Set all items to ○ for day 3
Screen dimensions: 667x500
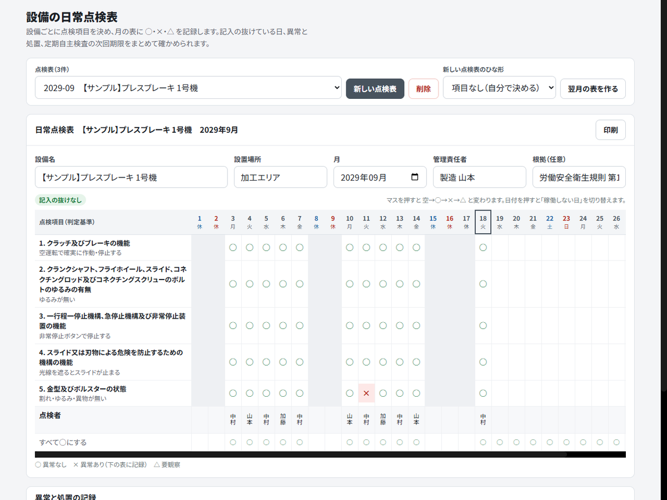tap(233, 442)
